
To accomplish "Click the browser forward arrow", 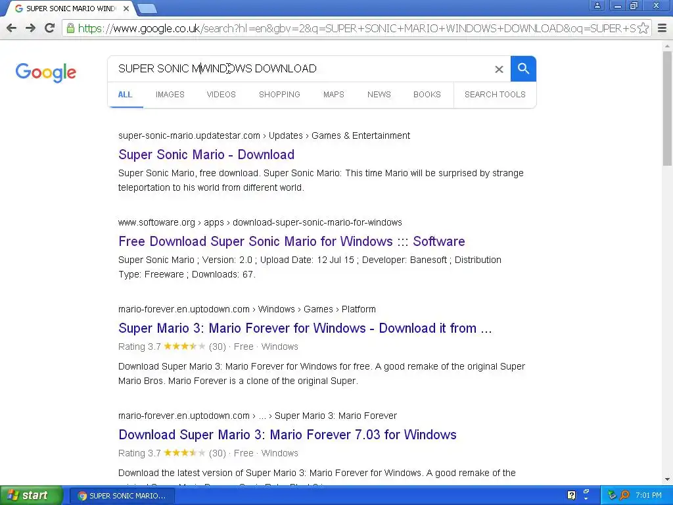I will 30,28.
